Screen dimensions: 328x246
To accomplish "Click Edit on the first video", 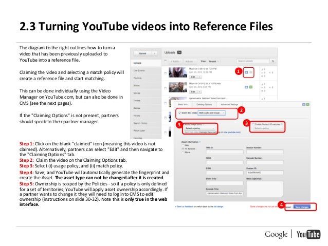I will (193, 77).
